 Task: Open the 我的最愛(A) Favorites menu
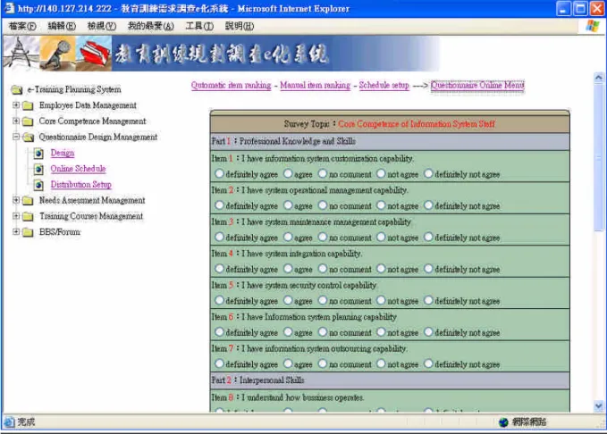[x=150, y=26]
